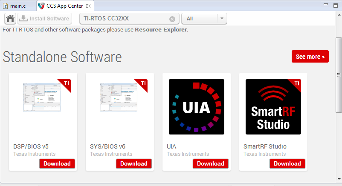Image resolution: width=342 pixels, height=186 pixels.
Task: Open the DSP/BIOS v5 screenshot thumbnail
Action: [x=42, y=97]
